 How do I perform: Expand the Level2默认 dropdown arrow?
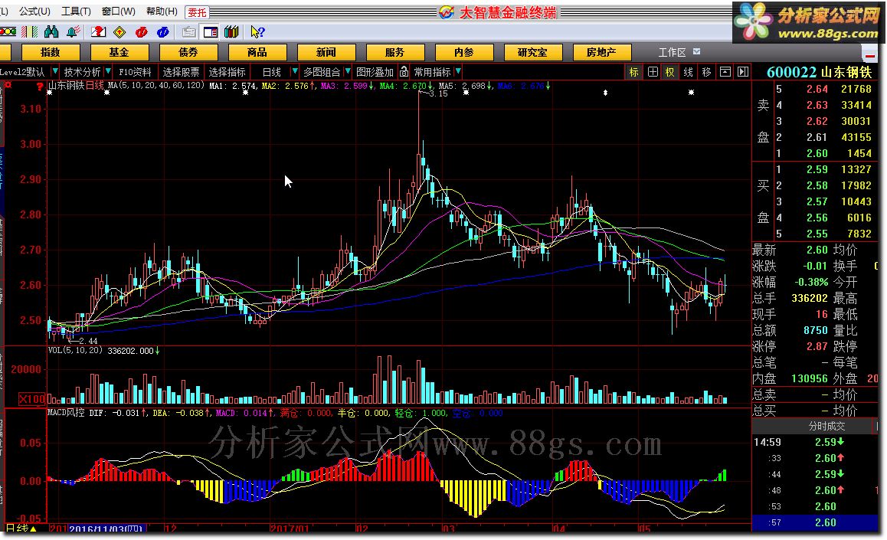(55, 71)
